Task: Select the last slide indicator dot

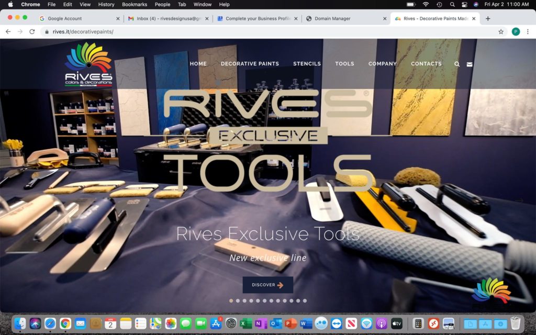Action: (305, 301)
